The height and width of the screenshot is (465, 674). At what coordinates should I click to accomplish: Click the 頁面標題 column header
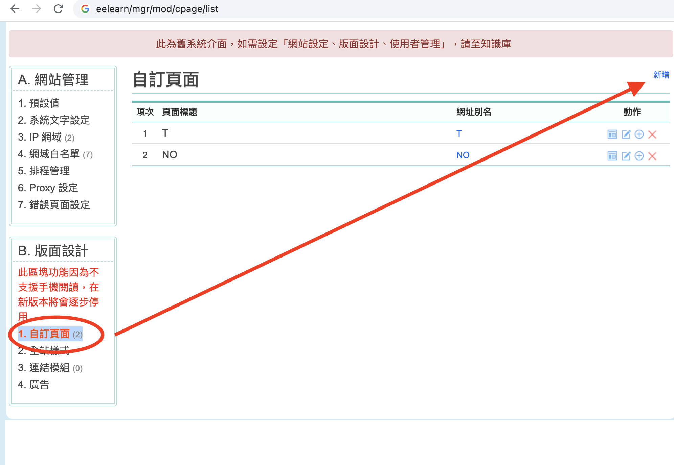180,112
